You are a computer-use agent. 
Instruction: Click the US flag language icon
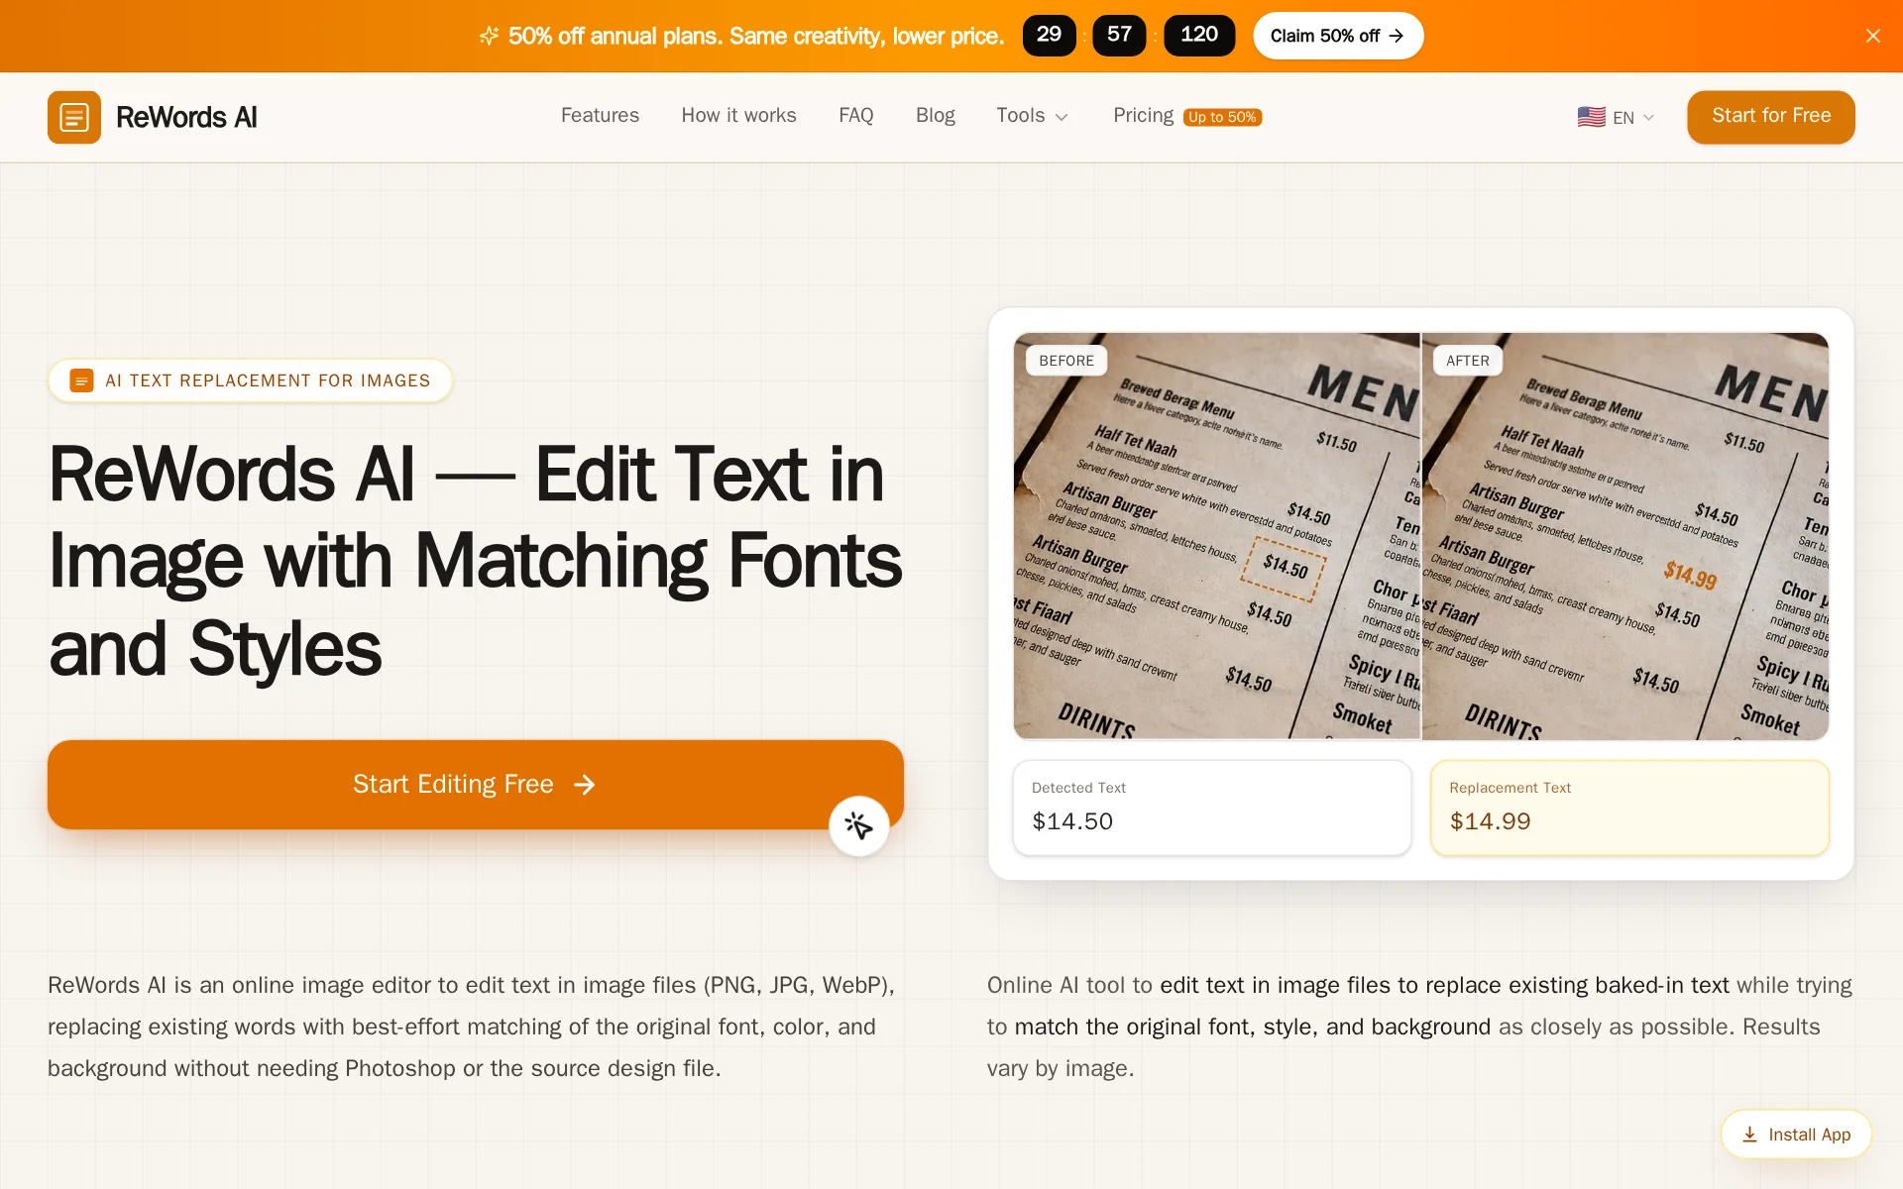click(x=1591, y=117)
